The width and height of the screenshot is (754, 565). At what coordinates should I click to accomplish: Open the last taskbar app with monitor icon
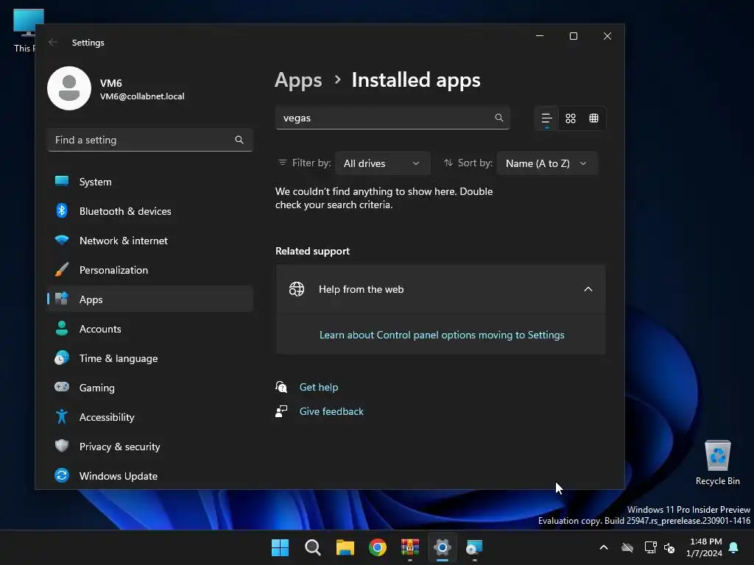475,547
